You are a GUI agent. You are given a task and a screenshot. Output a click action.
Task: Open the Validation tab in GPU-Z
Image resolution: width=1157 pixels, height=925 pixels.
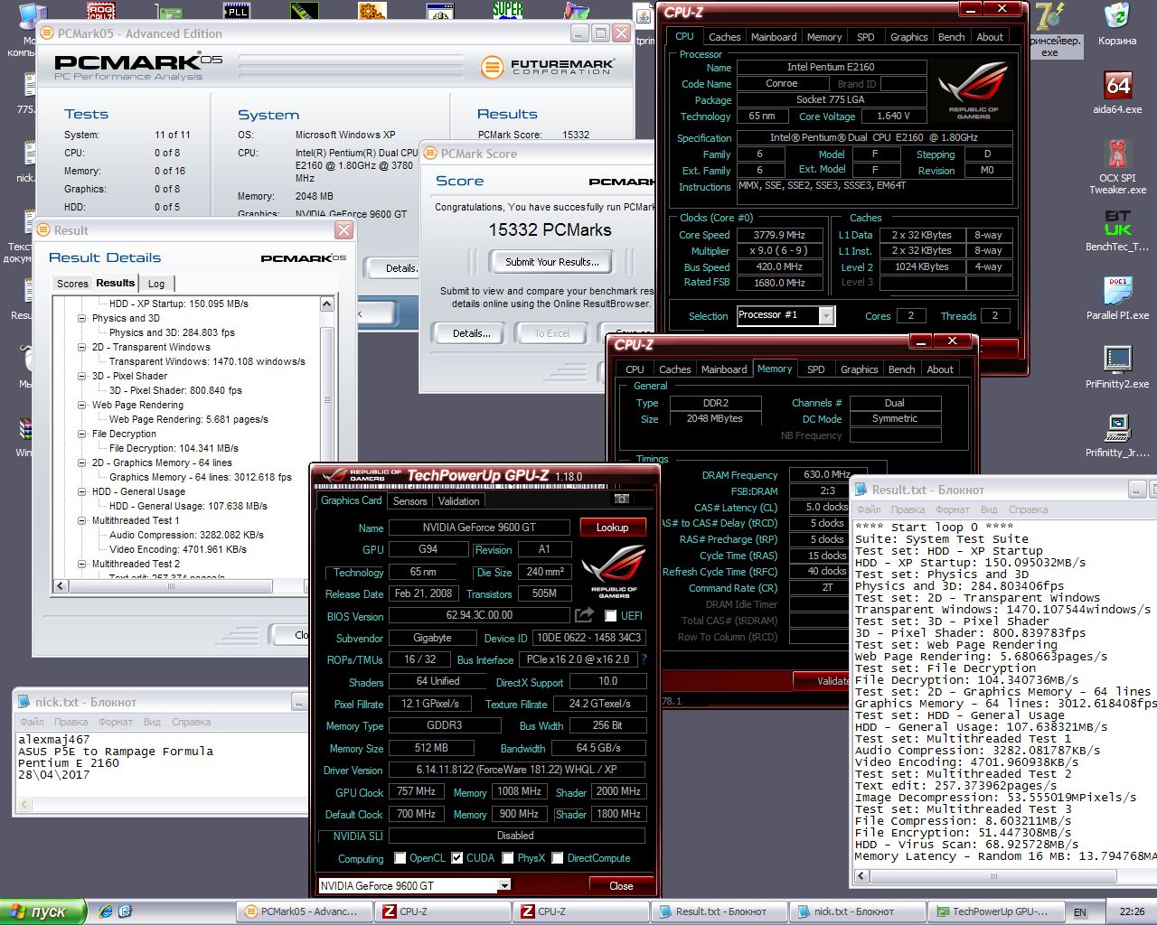(458, 501)
